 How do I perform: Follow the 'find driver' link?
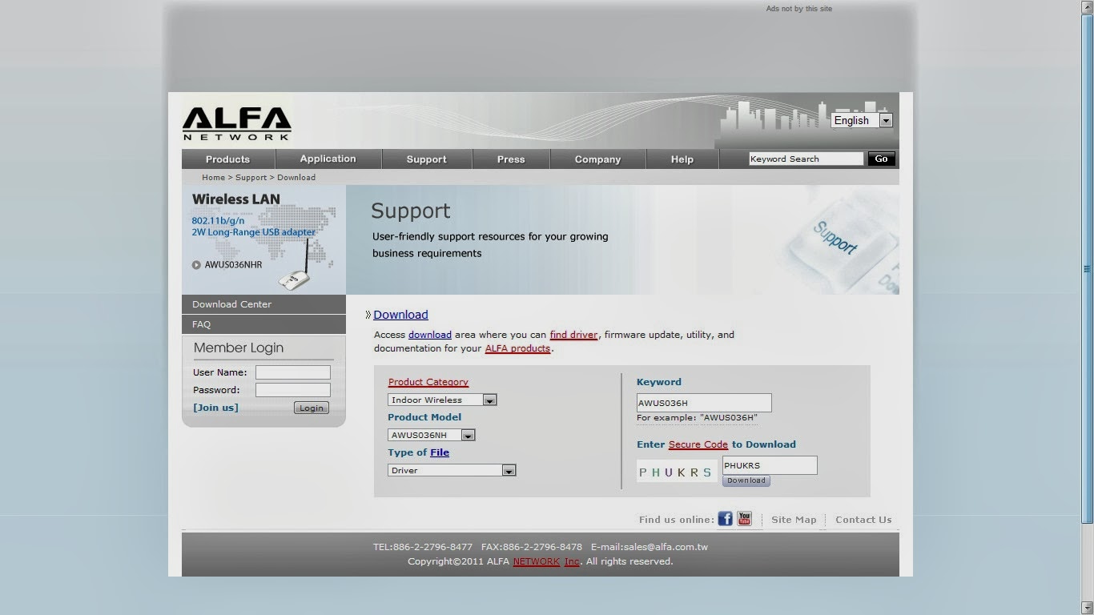click(x=573, y=335)
